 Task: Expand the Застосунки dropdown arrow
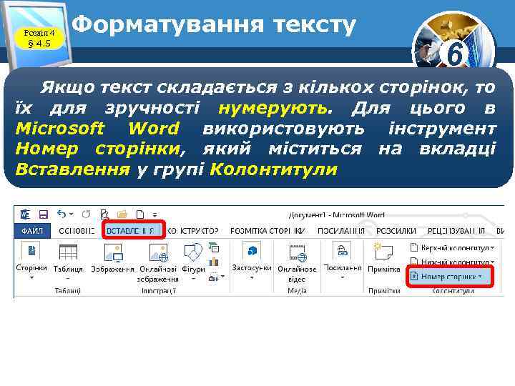(x=251, y=277)
